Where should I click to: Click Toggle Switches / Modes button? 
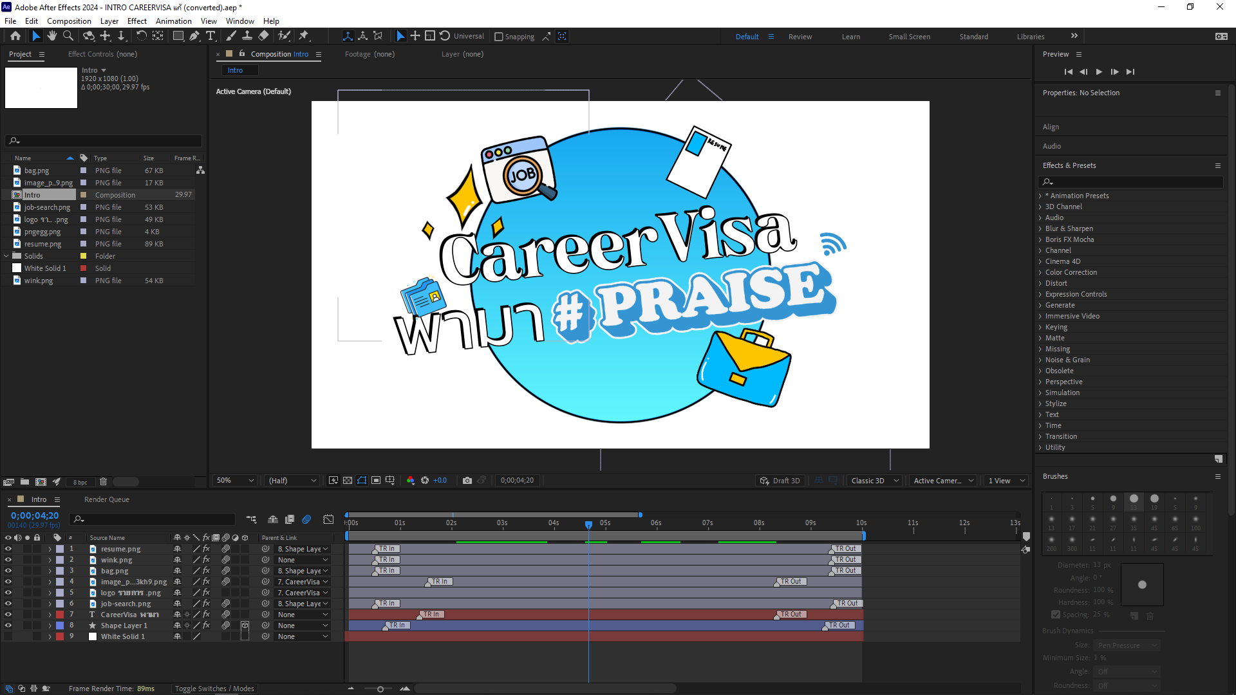coord(214,689)
